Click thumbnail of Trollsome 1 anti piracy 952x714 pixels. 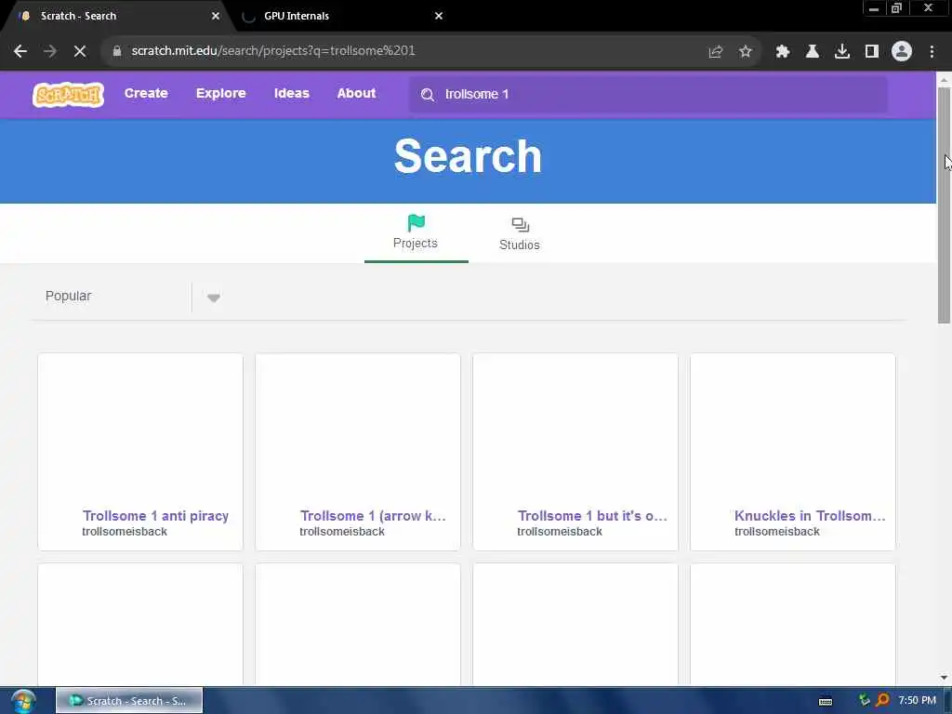point(140,430)
